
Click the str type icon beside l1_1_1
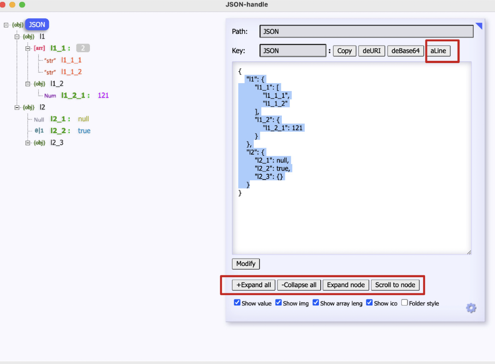click(x=50, y=60)
